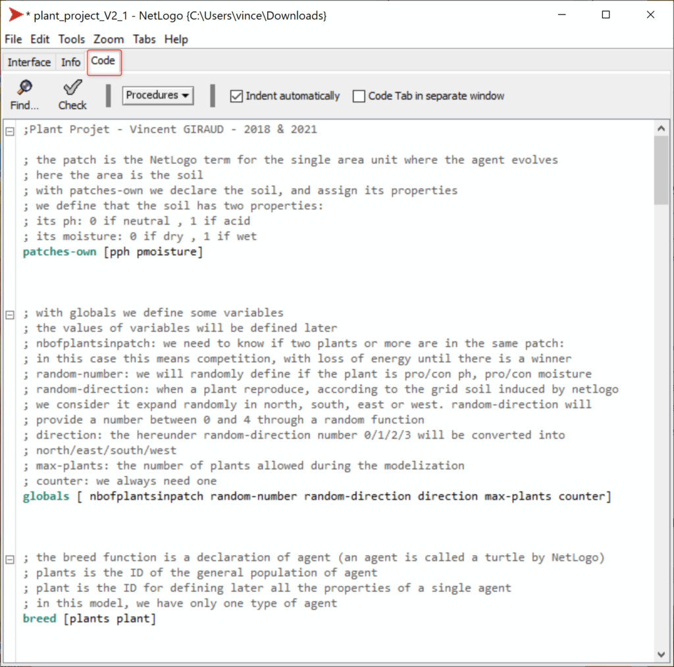Click the "in this model, we have only one type" comment
Screen dimensions: 674x667
(x=180, y=603)
